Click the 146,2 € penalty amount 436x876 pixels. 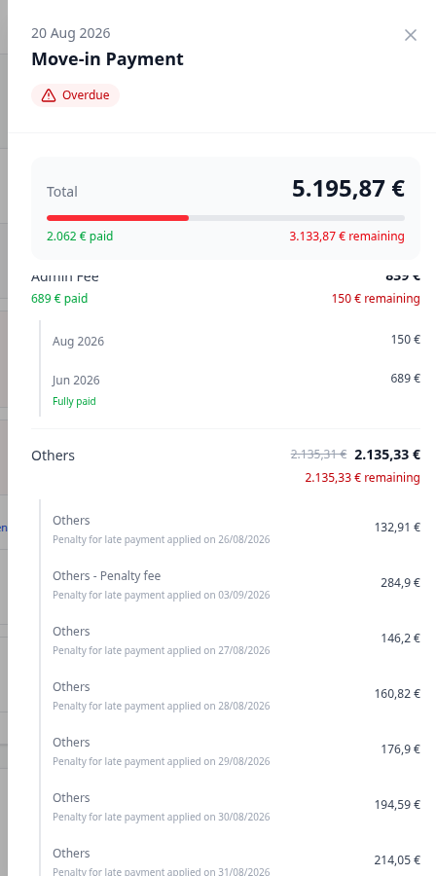(x=401, y=638)
